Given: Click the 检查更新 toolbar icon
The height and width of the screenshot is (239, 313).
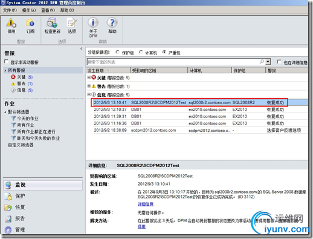Looking at the screenshot, I should coord(52,23).
